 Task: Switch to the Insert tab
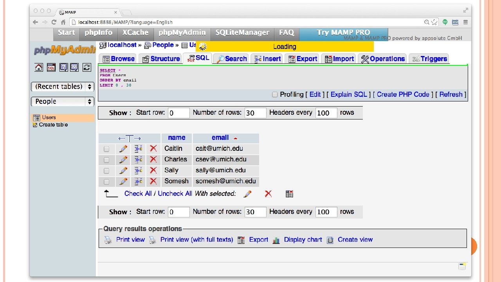click(x=268, y=59)
